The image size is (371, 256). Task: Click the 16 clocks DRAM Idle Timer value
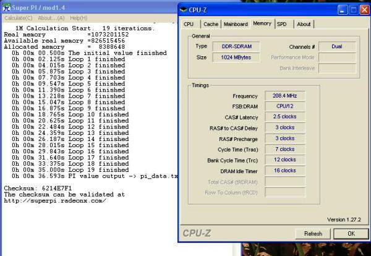click(x=285, y=171)
